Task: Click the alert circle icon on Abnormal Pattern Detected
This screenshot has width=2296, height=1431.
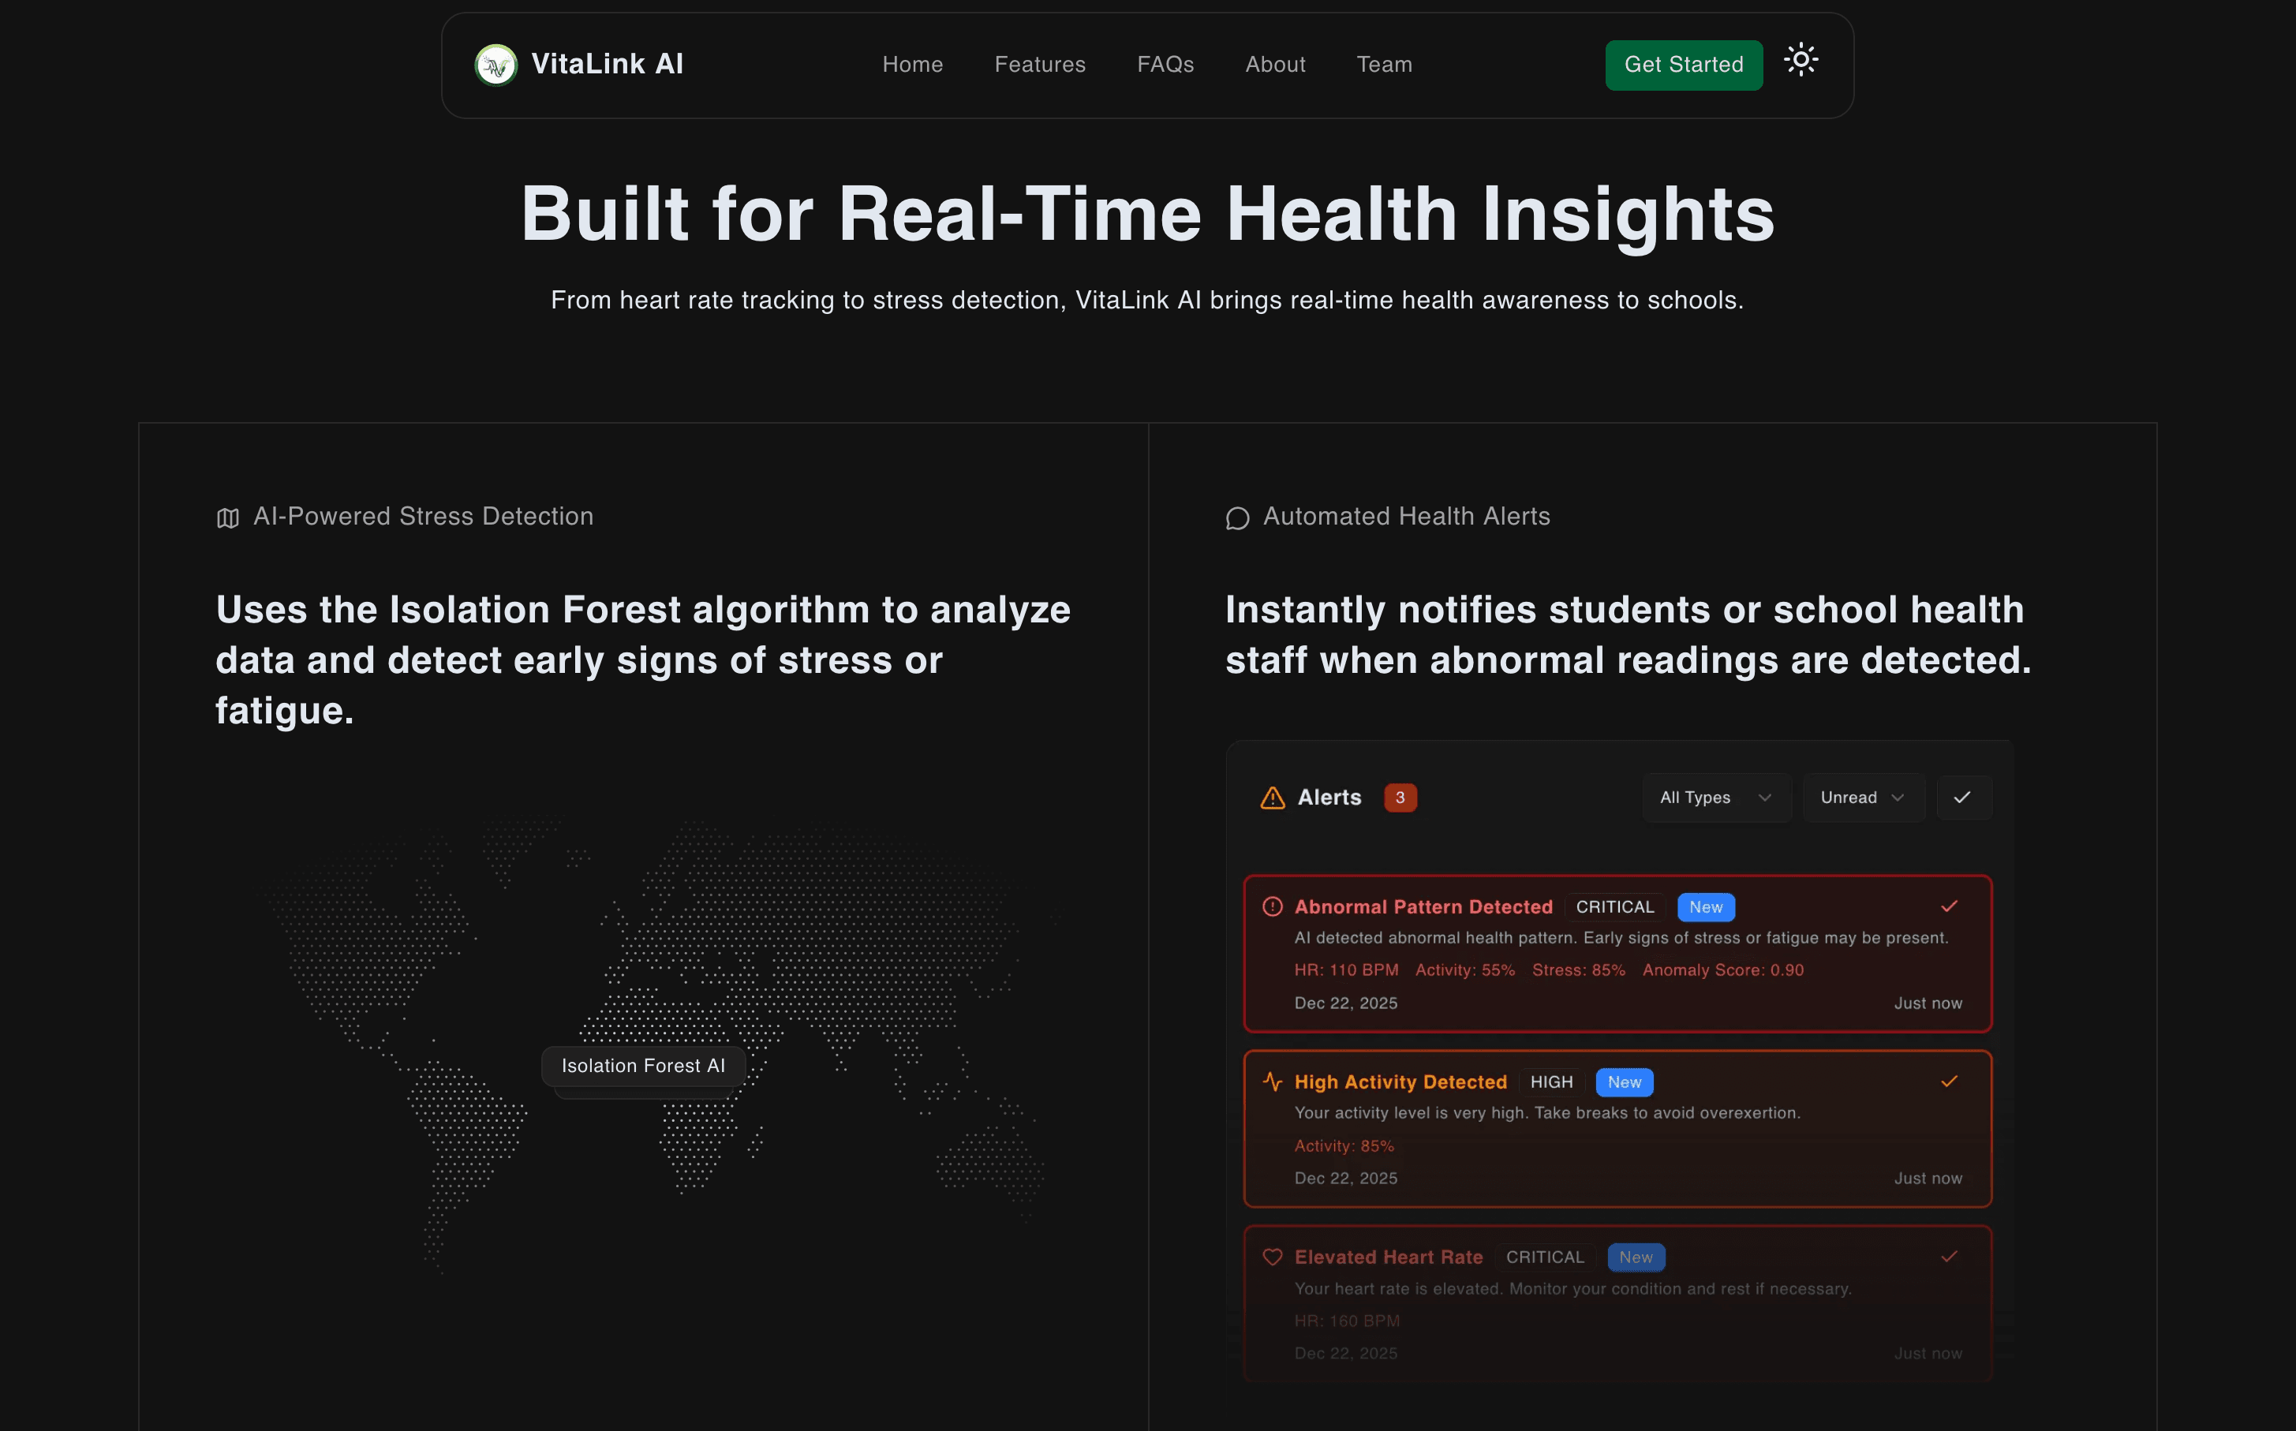Action: (1272, 906)
